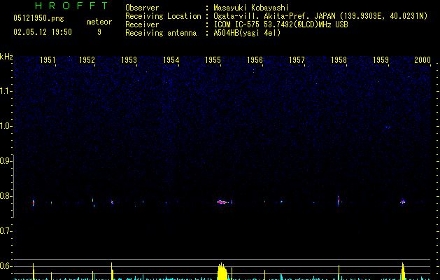Click the 0.7 kHz frequency label

pos(6,231)
